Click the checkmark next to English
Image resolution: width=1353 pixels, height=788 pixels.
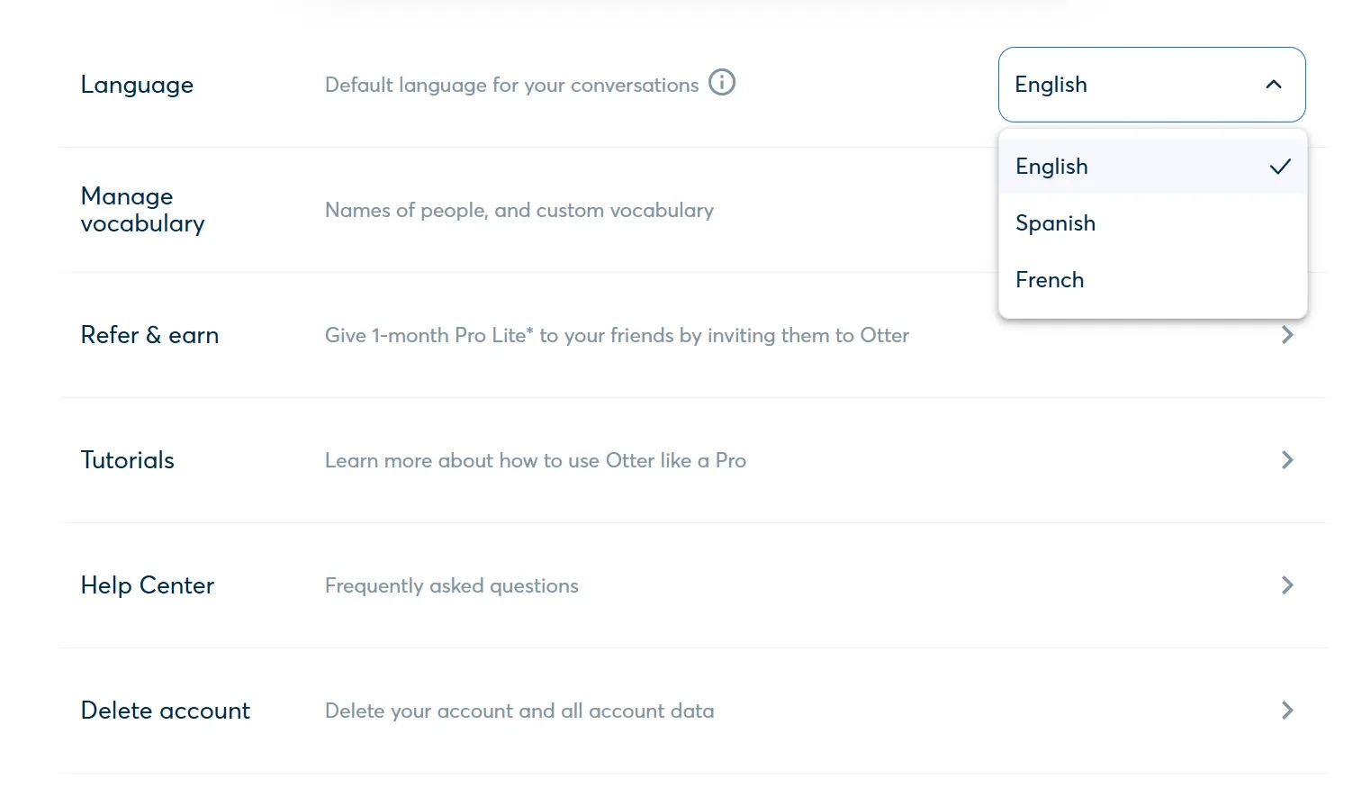point(1279,167)
